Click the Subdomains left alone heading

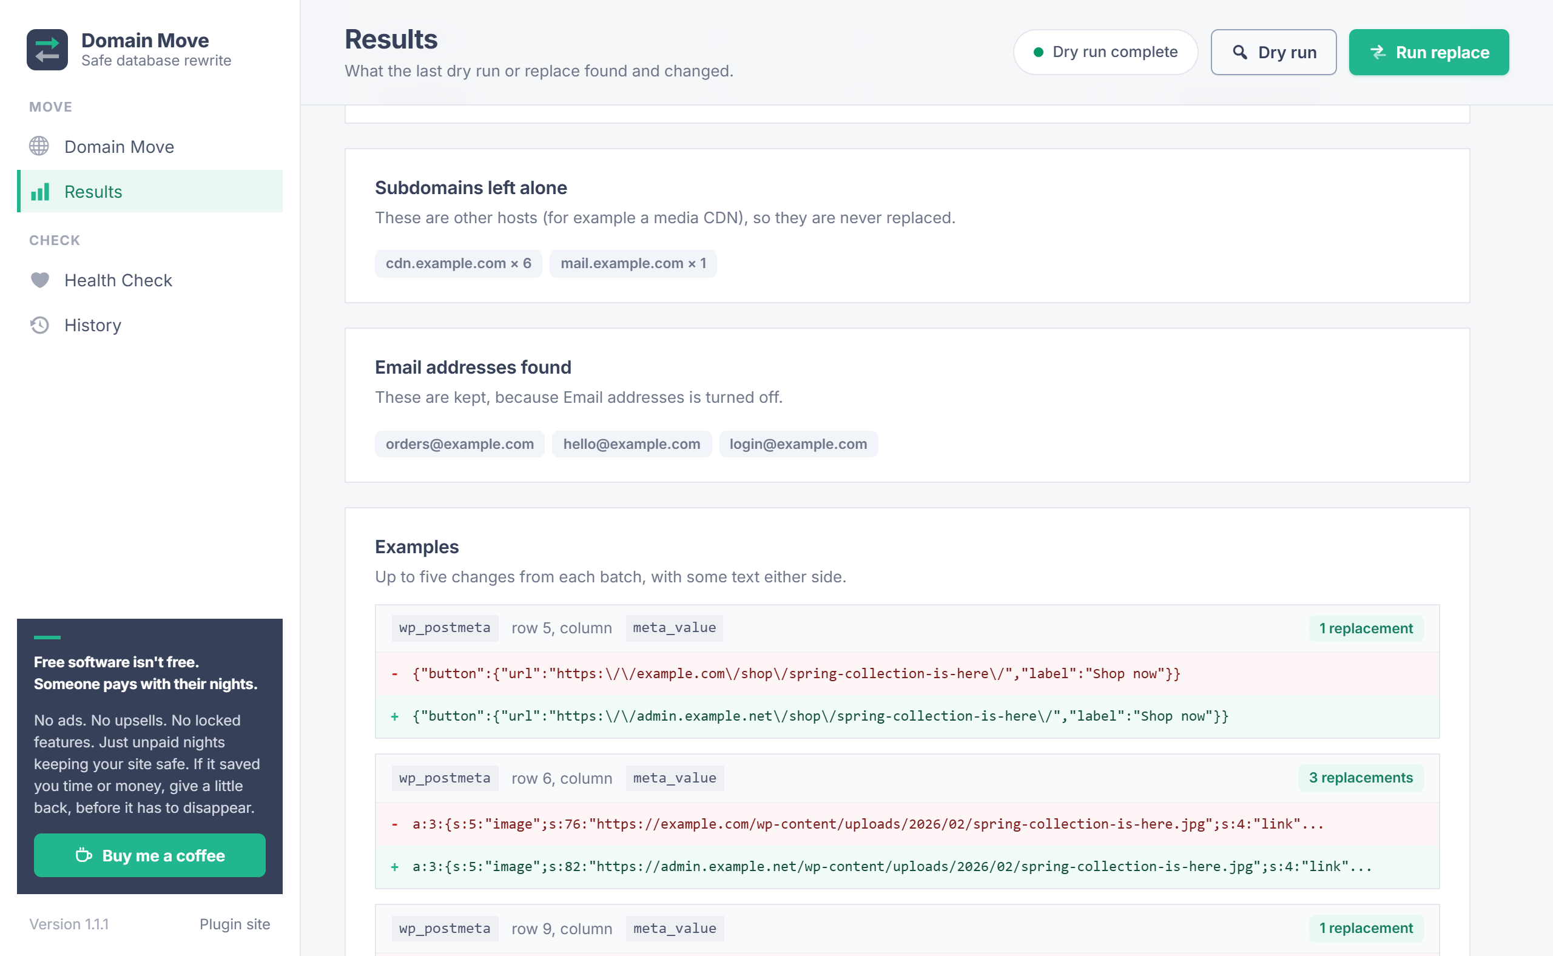(471, 188)
